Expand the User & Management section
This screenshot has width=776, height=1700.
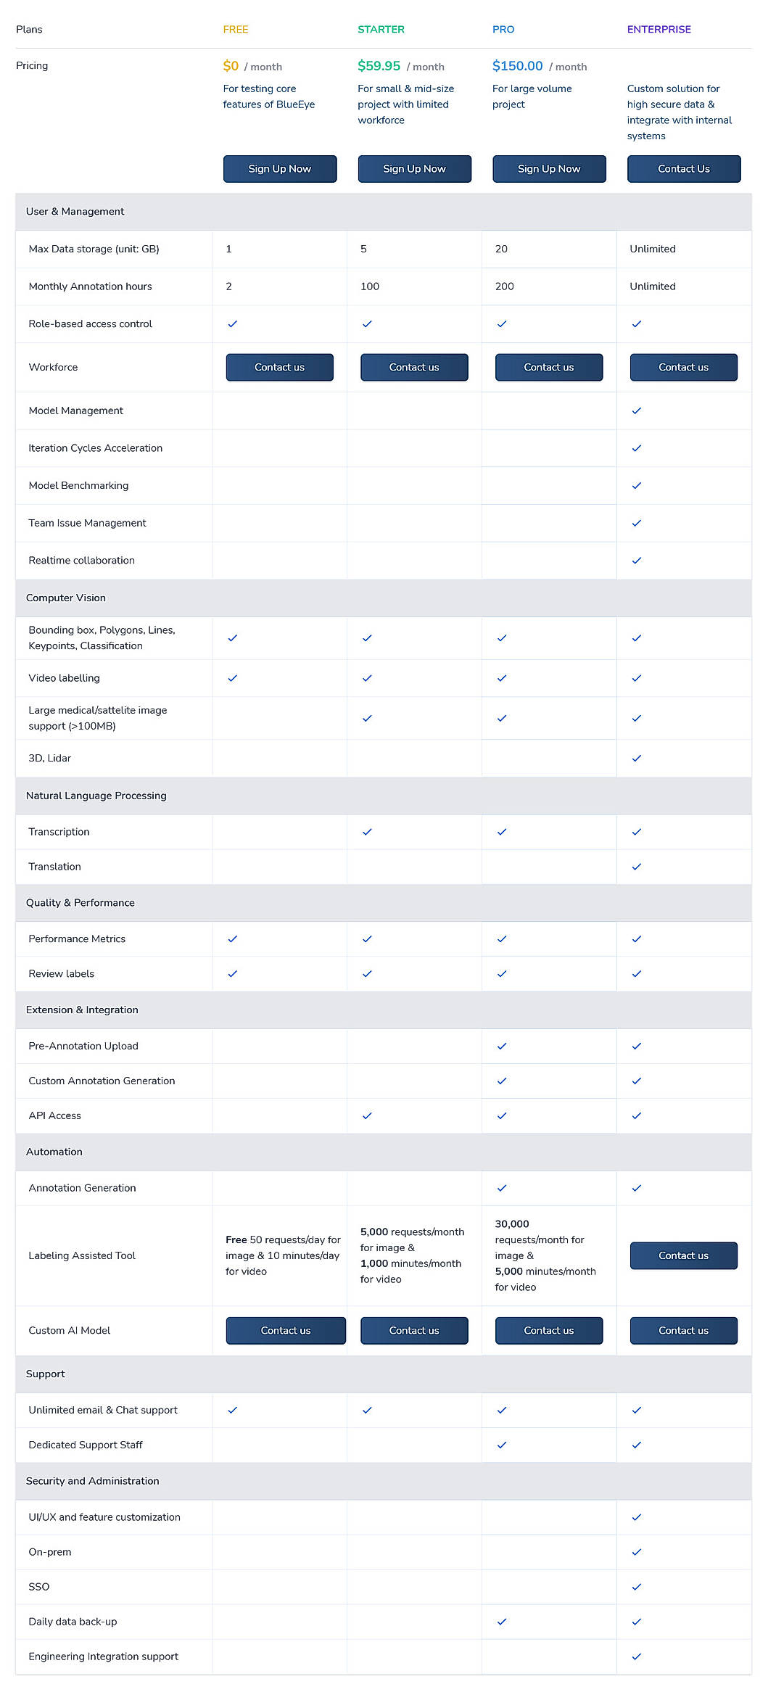tap(75, 211)
